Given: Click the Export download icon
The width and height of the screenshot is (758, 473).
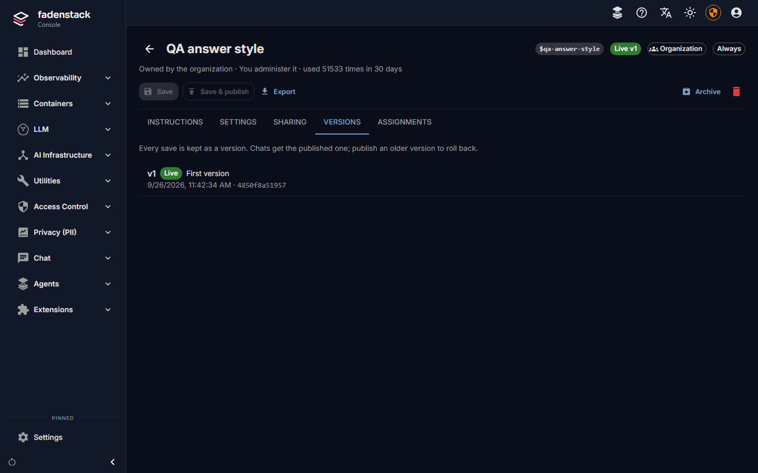Looking at the screenshot, I should 265,91.
